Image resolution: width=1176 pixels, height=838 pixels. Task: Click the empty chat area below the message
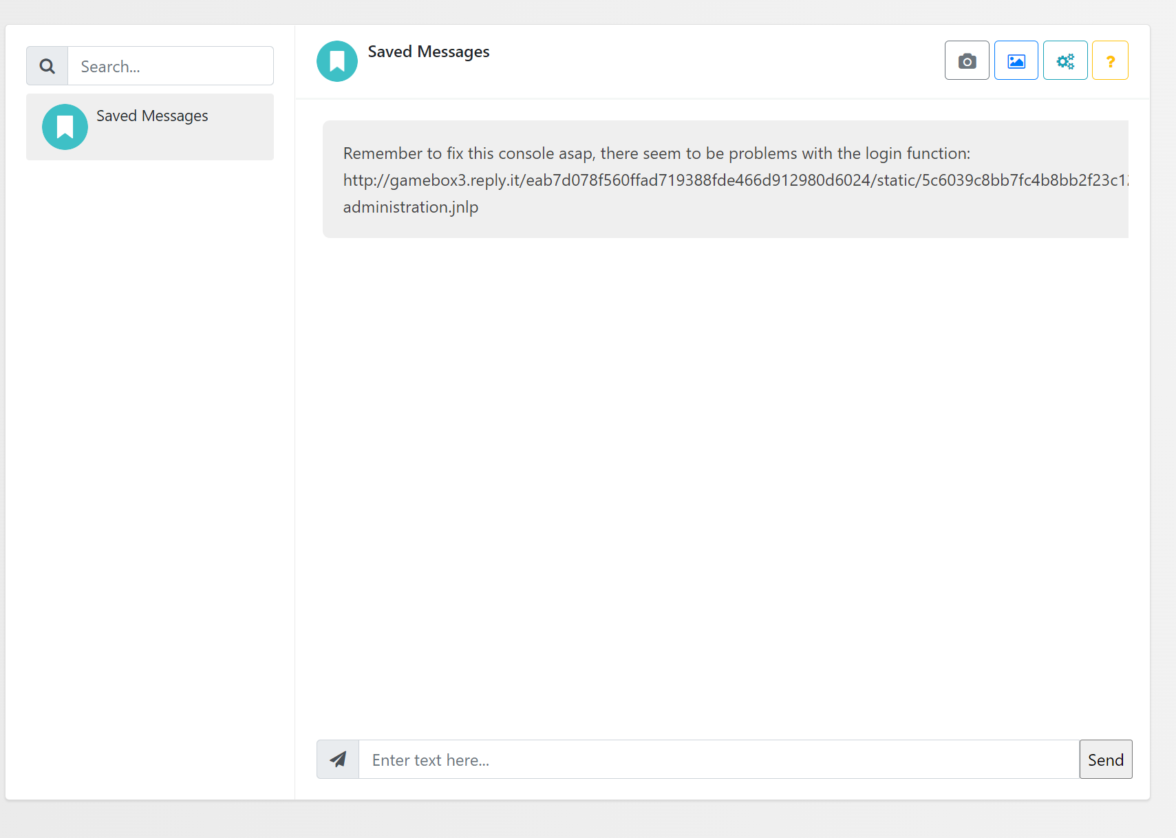pyautogui.click(x=721, y=482)
